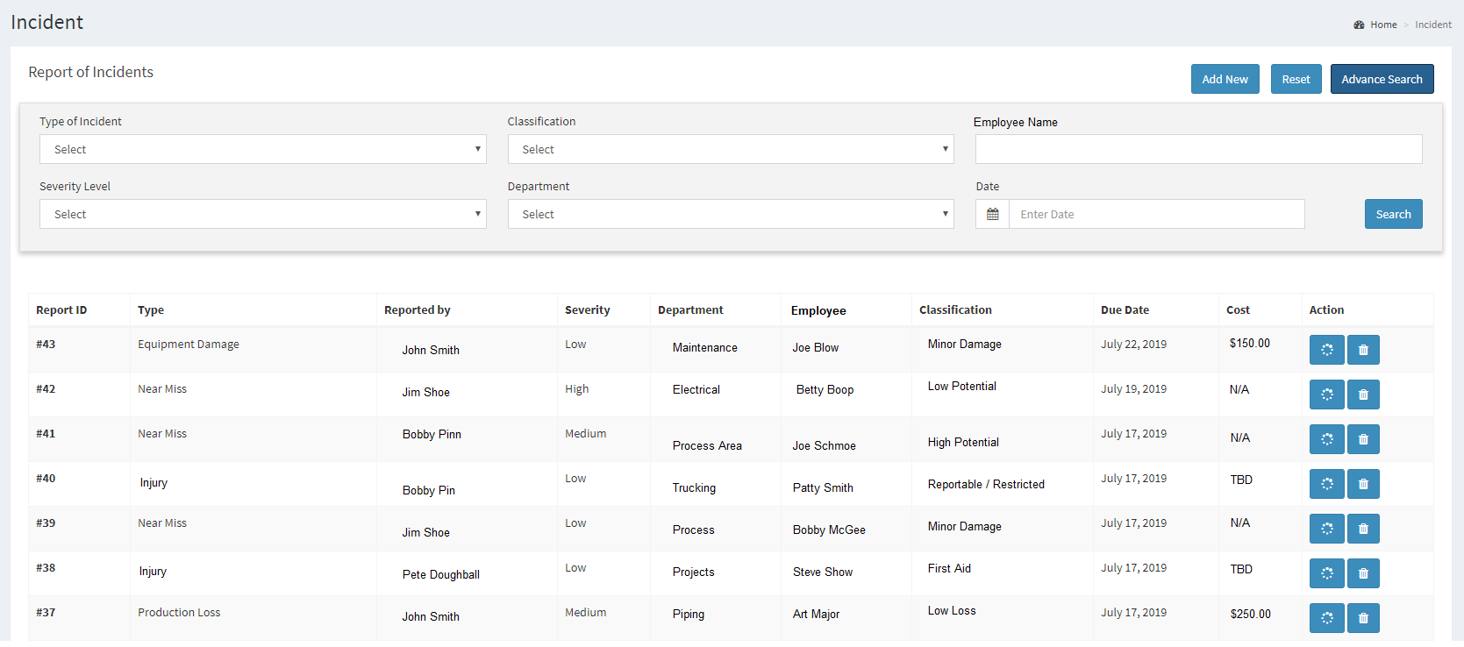Open the Severity Level dropdown
1464x647 pixels.
point(262,214)
